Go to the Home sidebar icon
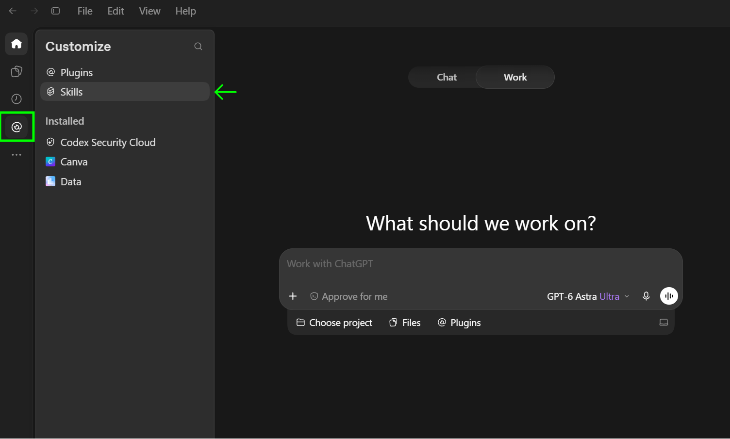 click(17, 44)
